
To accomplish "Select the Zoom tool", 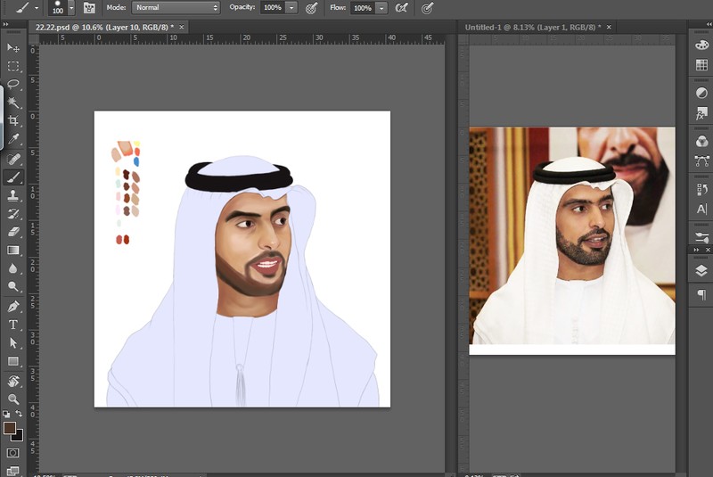I will tap(13, 399).
